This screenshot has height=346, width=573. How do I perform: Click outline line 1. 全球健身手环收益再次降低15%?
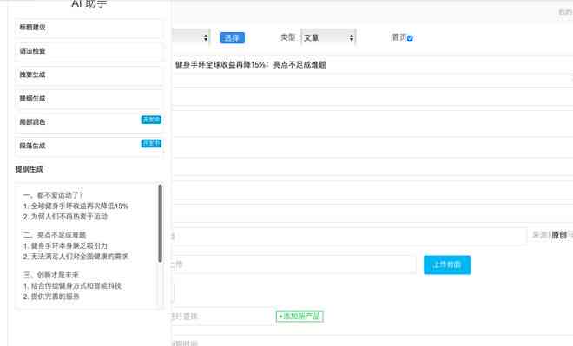tap(76, 206)
